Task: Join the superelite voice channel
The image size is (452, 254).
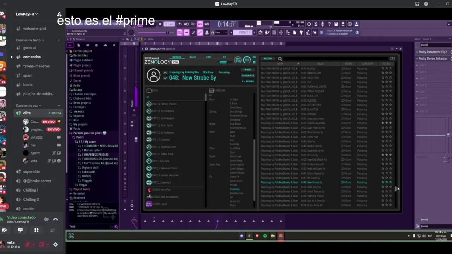Action: pos(32,171)
